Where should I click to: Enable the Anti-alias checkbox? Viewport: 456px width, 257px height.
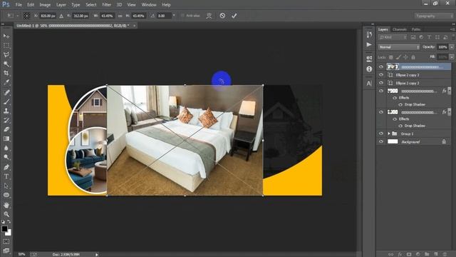(182, 16)
